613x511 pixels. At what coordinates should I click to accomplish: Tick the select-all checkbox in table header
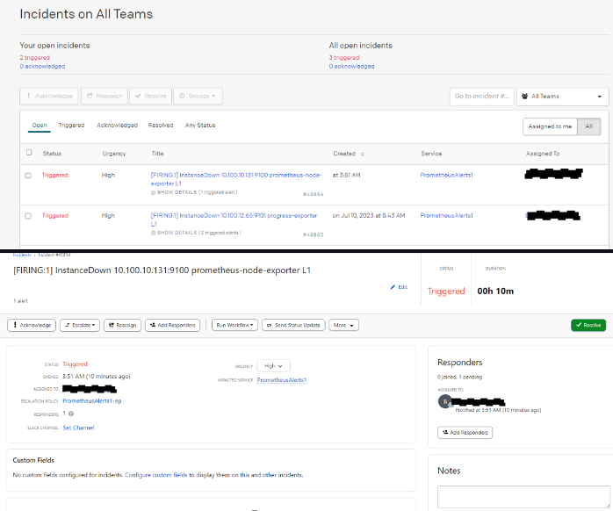pos(28,154)
